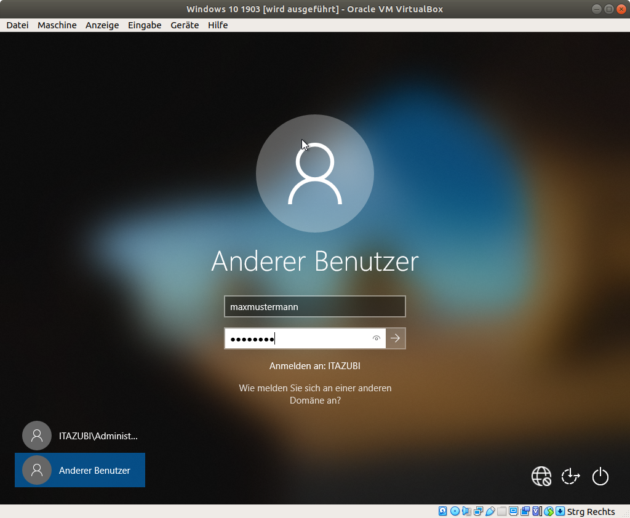Close the VirtualBox window
The image size is (630, 518).
pyautogui.click(x=621, y=9)
